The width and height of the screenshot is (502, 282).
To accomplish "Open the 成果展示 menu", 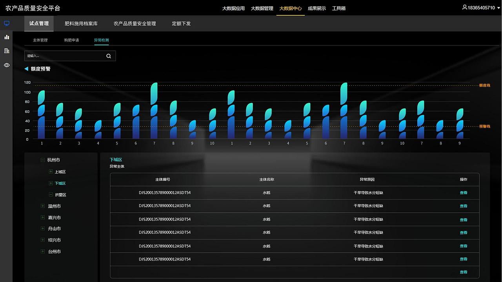I will [317, 8].
